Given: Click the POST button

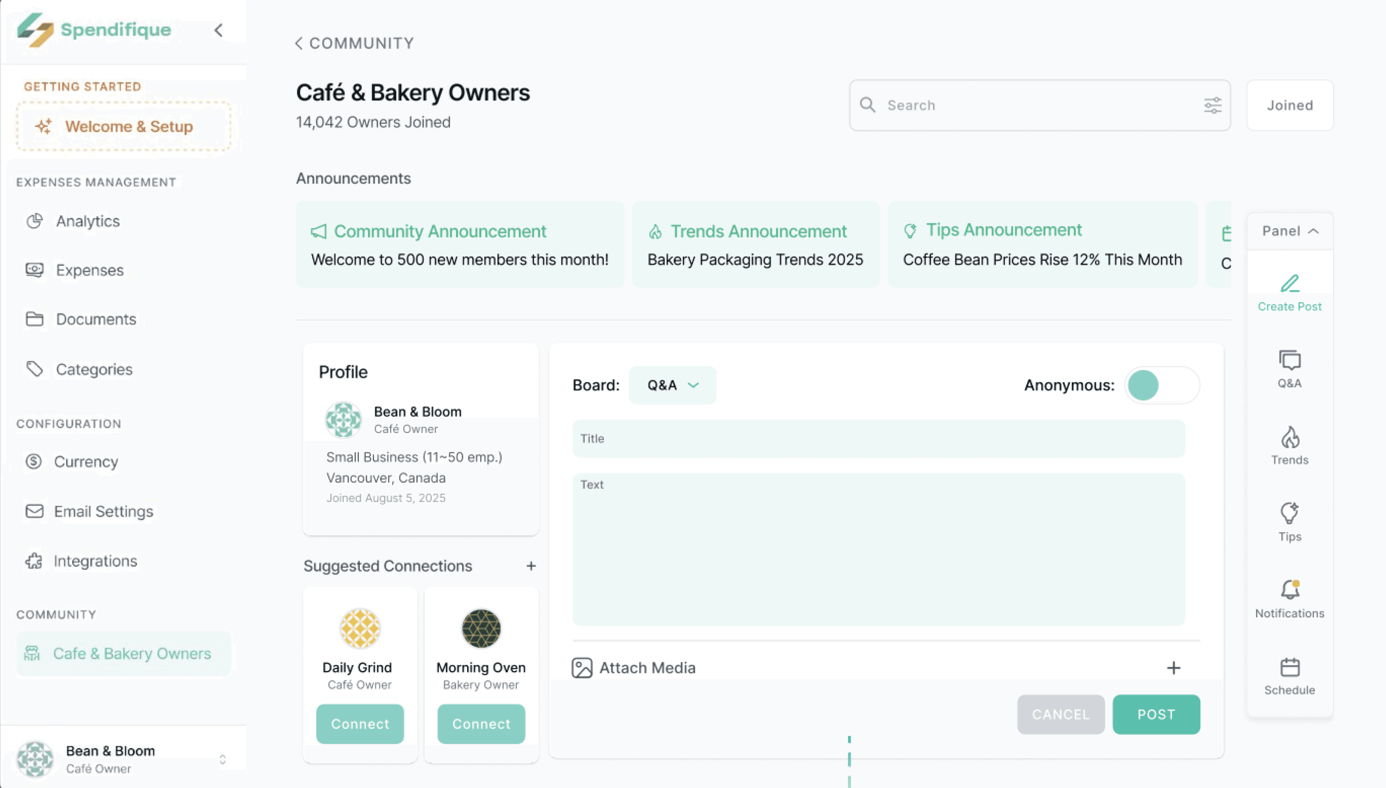Looking at the screenshot, I should [x=1155, y=714].
